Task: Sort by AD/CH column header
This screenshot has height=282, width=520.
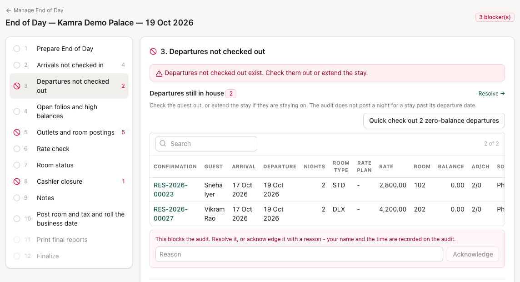Action: (x=480, y=166)
